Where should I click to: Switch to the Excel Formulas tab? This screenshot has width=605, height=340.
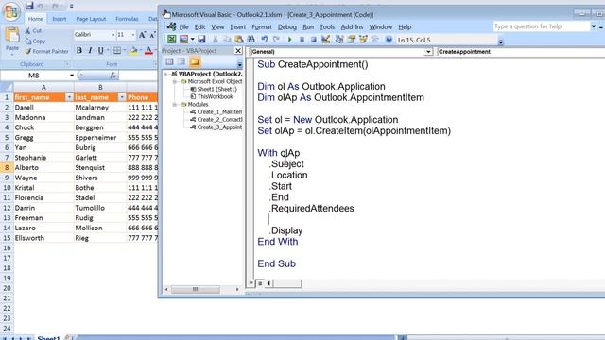pyautogui.click(x=127, y=19)
